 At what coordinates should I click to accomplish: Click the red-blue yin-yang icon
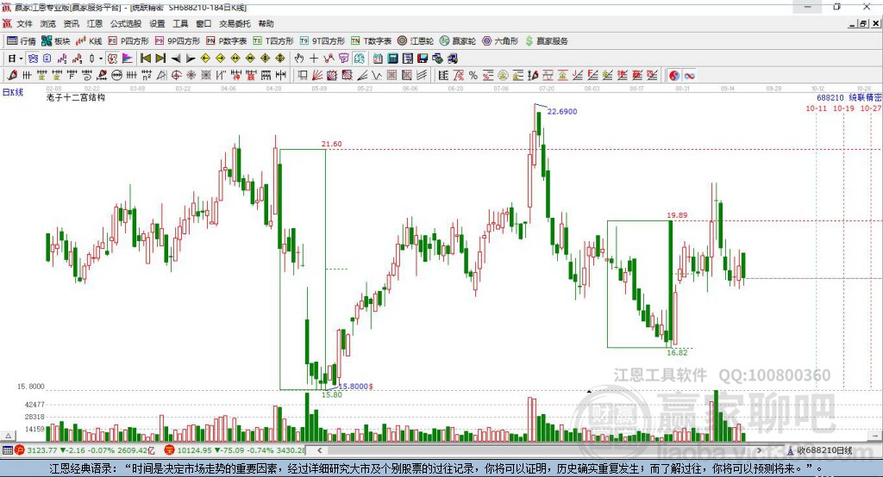pyautogui.click(x=674, y=76)
